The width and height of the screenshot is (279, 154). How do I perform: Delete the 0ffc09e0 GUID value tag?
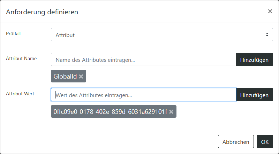[171, 112]
